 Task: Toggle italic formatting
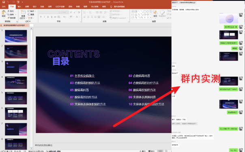pos(44,17)
